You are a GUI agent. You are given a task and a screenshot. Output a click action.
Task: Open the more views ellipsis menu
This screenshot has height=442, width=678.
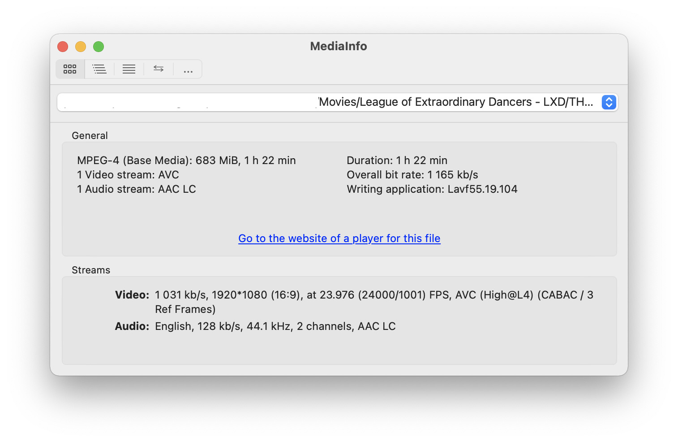pyautogui.click(x=188, y=69)
